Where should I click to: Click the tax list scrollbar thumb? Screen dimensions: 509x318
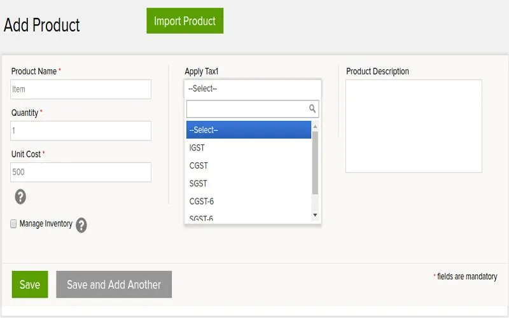315,163
